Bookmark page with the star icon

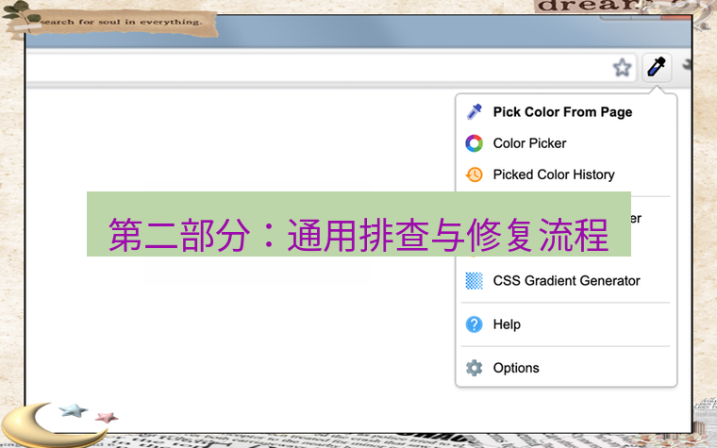tap(622, 68)
